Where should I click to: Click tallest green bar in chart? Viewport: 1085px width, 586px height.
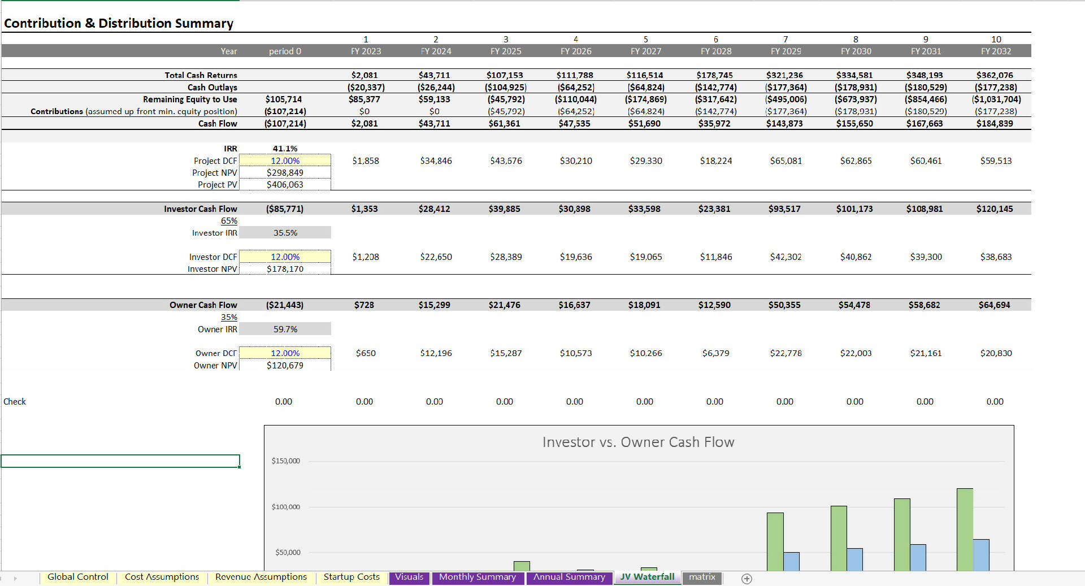pyautogui.click(x=965, y=529)
